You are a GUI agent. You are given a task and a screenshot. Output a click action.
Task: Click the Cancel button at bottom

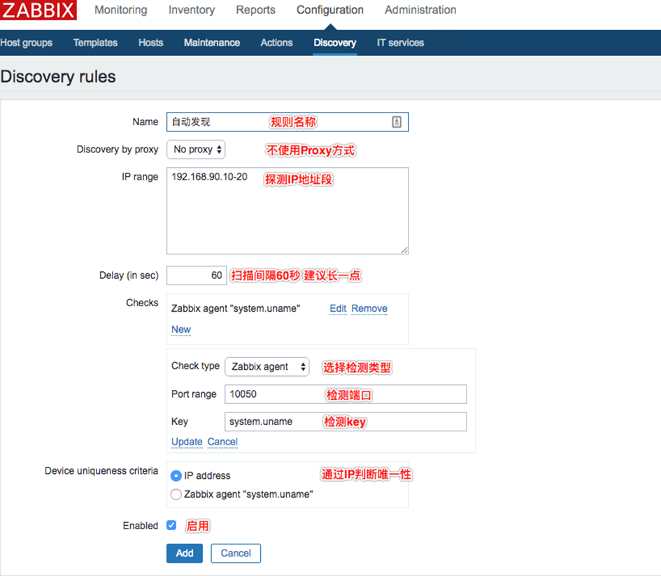[x=236, y=553]
